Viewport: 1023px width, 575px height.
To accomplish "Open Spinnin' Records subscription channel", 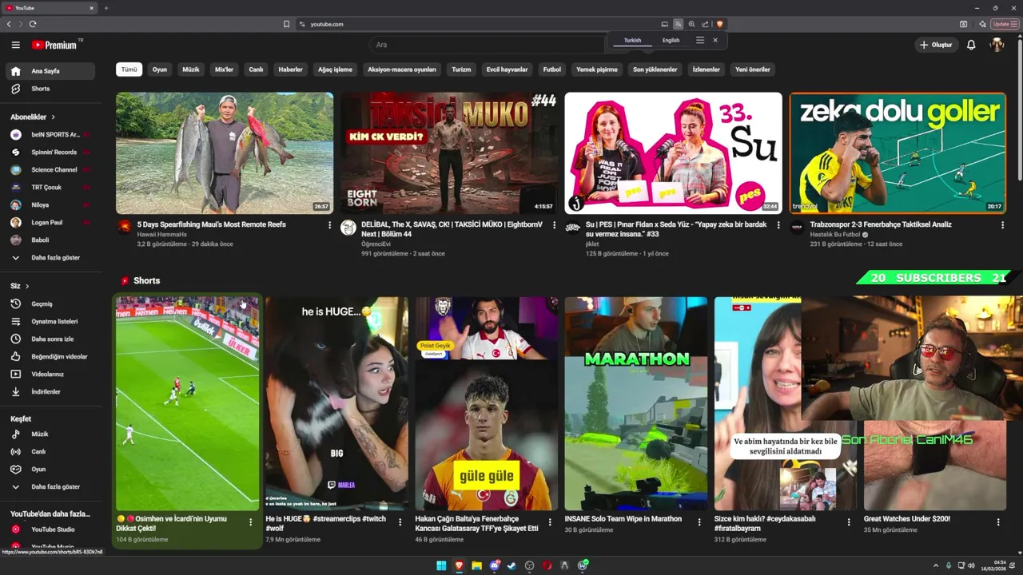I will tap(50, 152).
